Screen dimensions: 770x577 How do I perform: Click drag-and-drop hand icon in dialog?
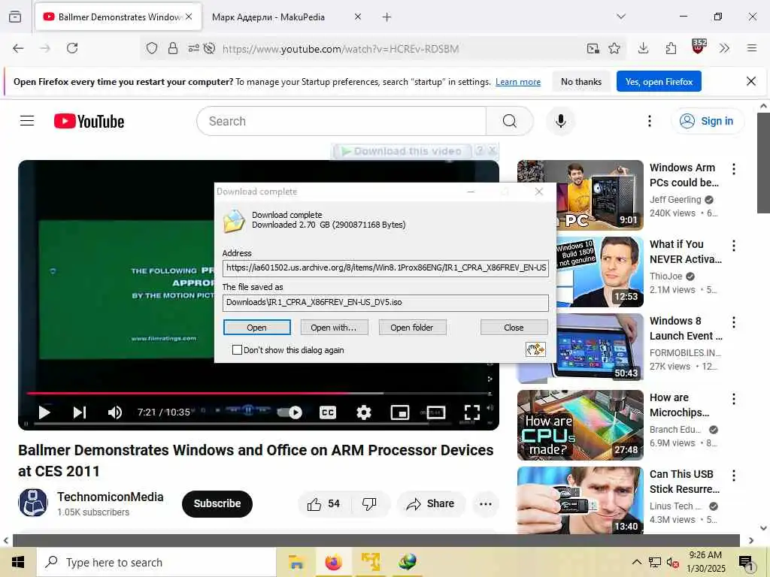pyautogui.click(x=535, y=349)
